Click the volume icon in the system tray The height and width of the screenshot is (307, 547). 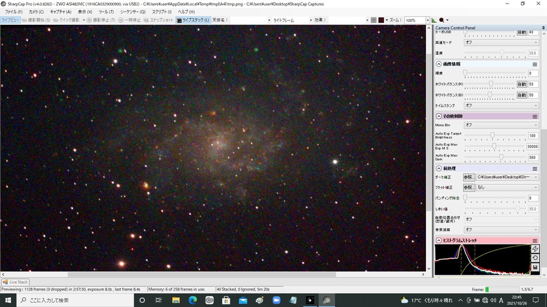click(493, 300)
